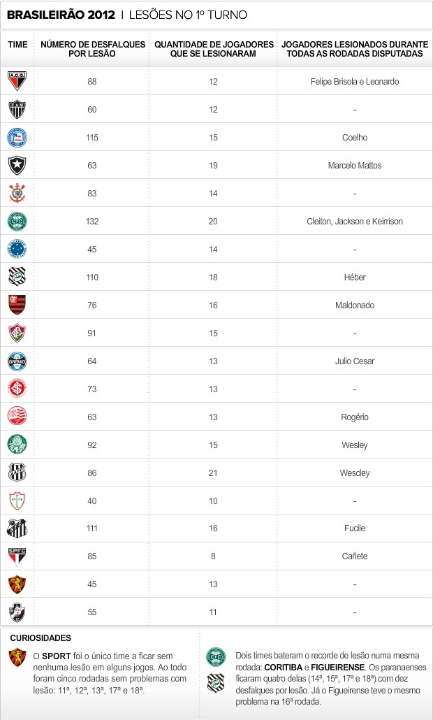Select the Flamengo crest in the table
433x720 pixels.
(17, 305)
